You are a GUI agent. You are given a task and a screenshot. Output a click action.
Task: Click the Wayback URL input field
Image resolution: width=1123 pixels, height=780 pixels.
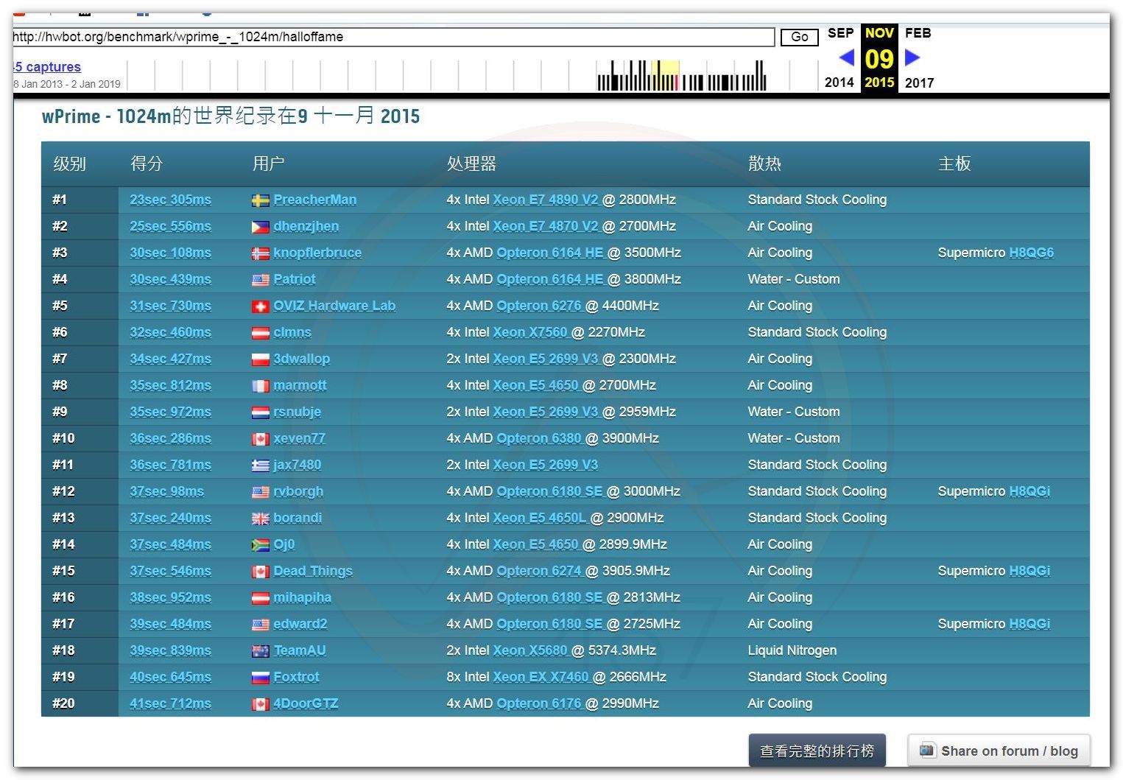(394, 37)
